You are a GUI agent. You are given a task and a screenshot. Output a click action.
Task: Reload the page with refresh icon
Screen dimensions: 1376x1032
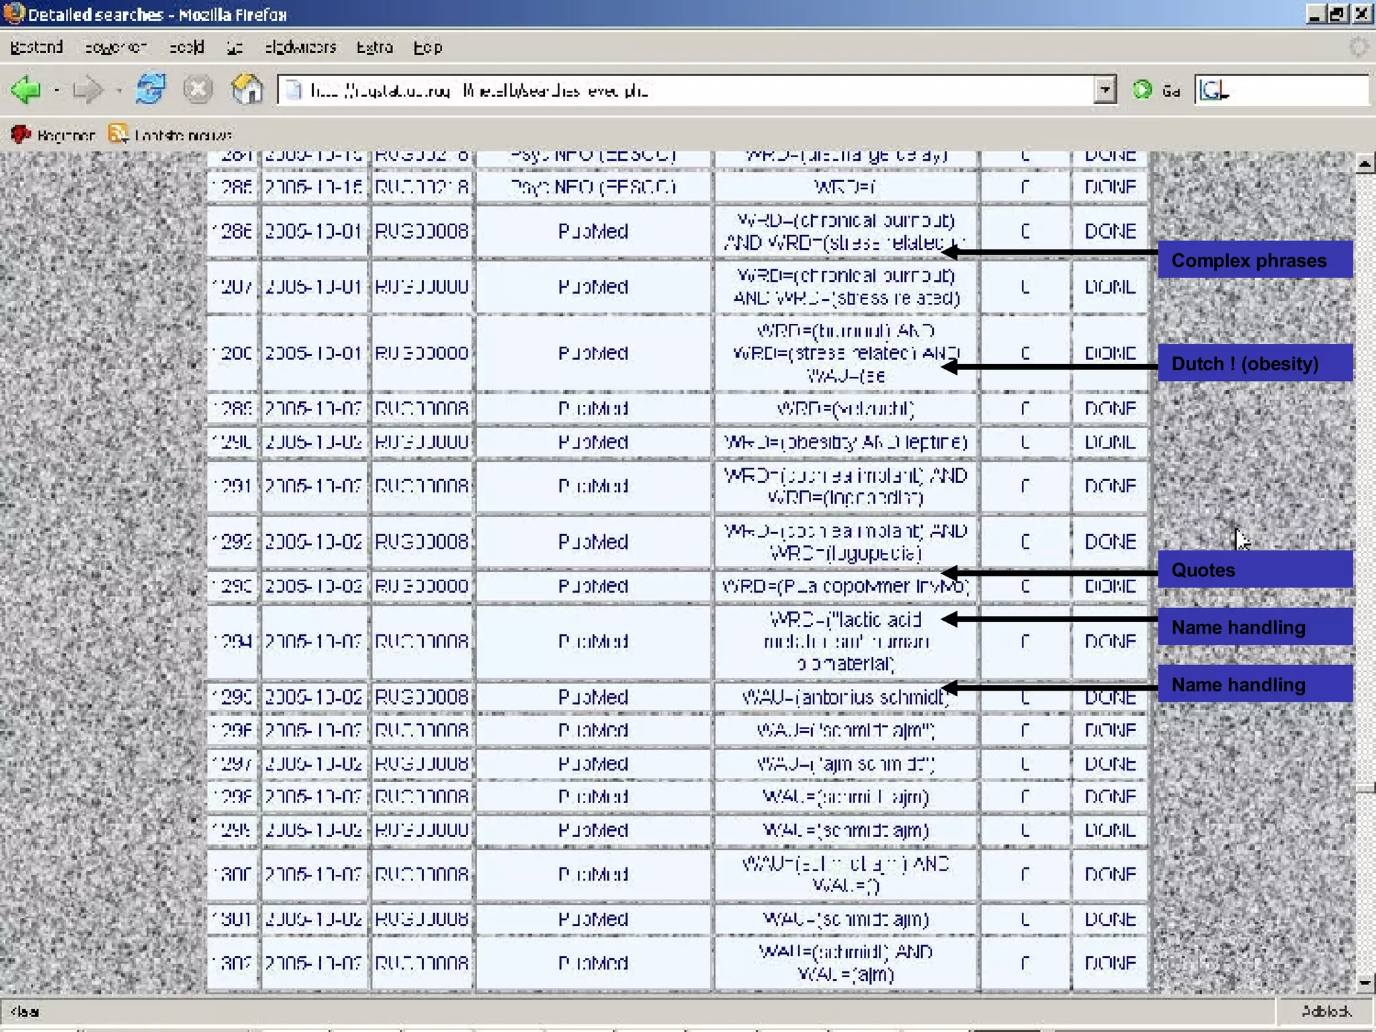150,89
